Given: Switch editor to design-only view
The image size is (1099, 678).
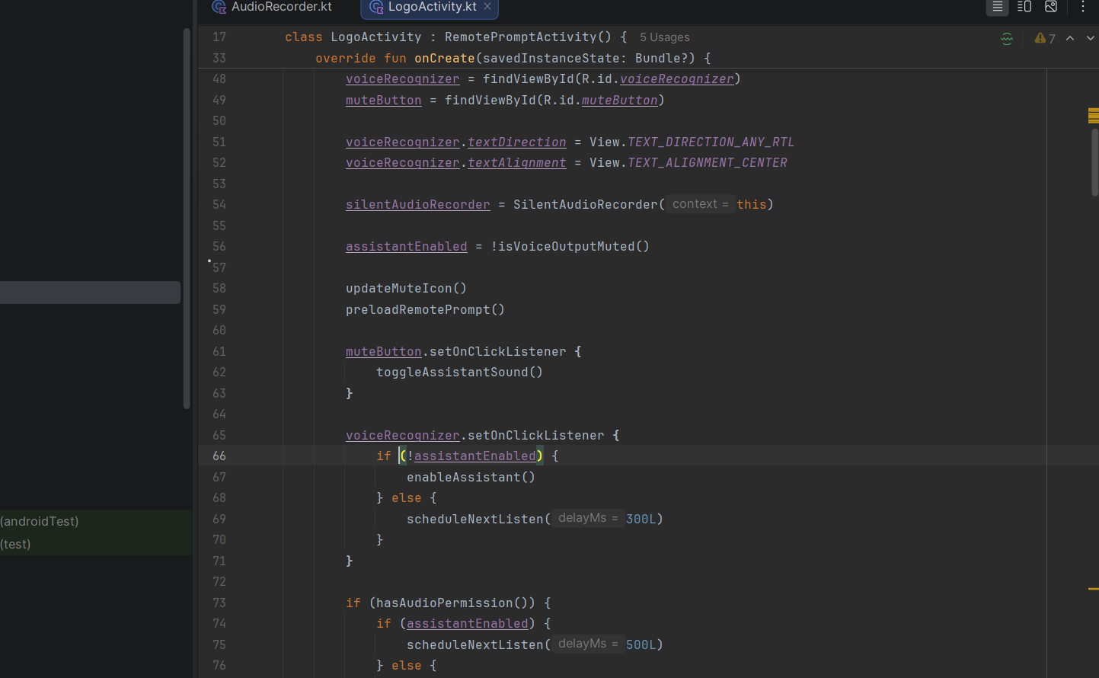Looking at the screenshot, I should [1051, 7].
